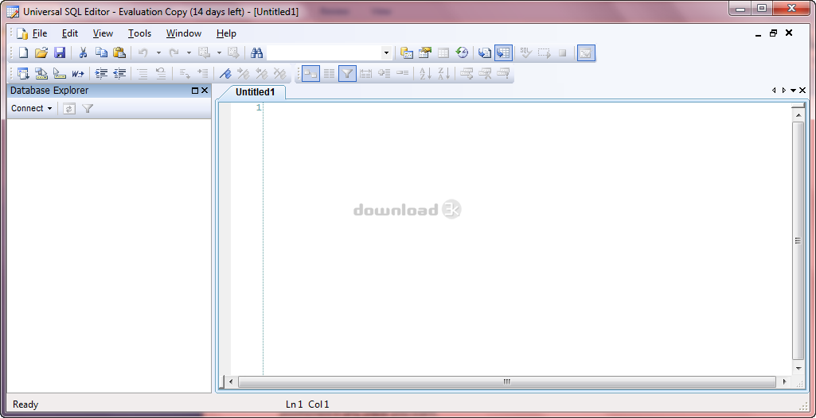Open Find with the binoculars icon
This screenshot has height=418, width=816.
pyautogui.click(x=256, y=52)
